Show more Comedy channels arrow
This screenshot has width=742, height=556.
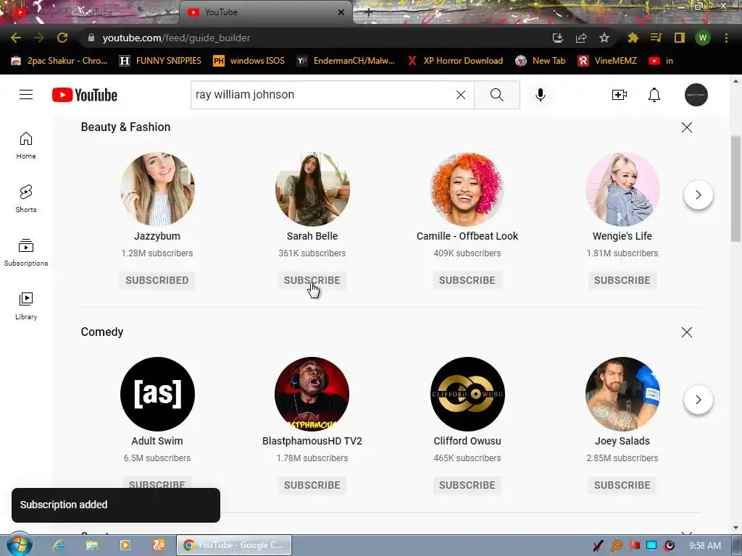(x=698, y=400)
